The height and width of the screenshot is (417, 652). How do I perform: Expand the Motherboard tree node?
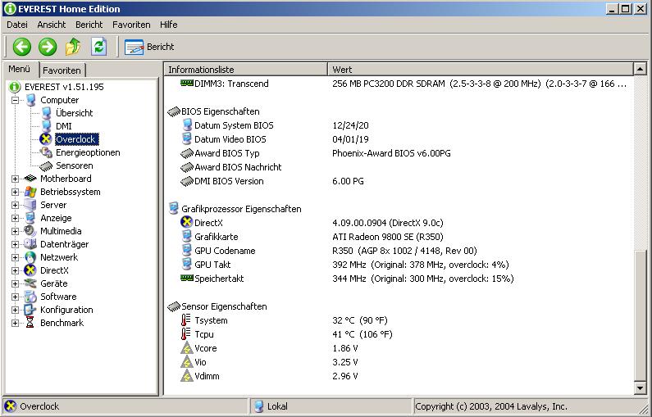[15, 179]
